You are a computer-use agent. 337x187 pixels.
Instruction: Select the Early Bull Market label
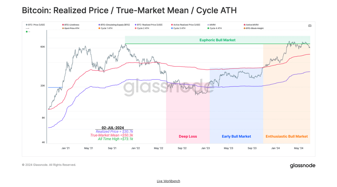coord(236,137)
